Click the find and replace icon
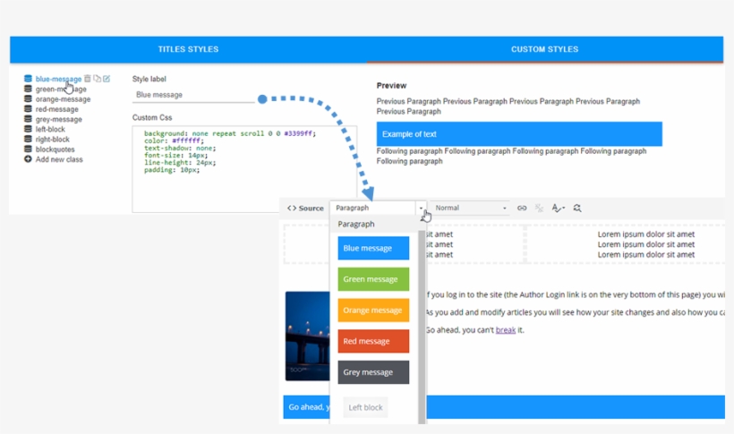Screen dimensions: 734x434 tap(577, 208)
